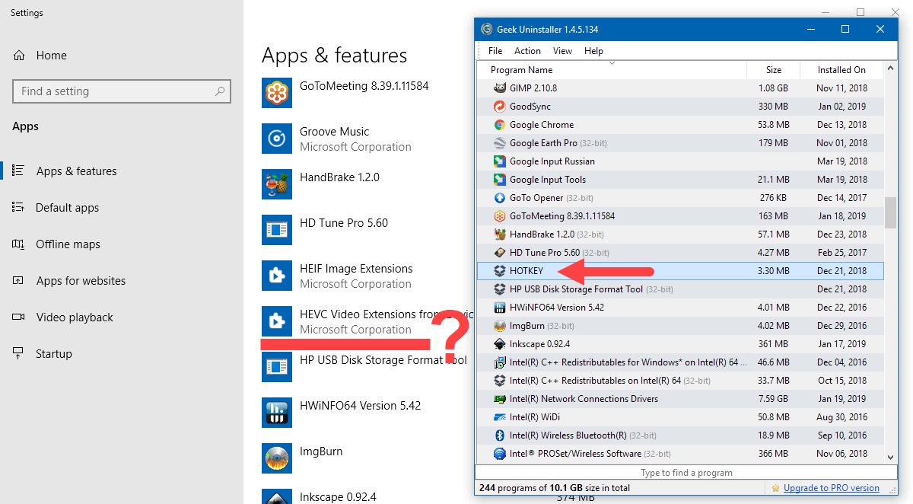Screen dimensions: 913x504
Task: Click the Intel Network Connections Drivers icon
Action: (x=500, y=399)
